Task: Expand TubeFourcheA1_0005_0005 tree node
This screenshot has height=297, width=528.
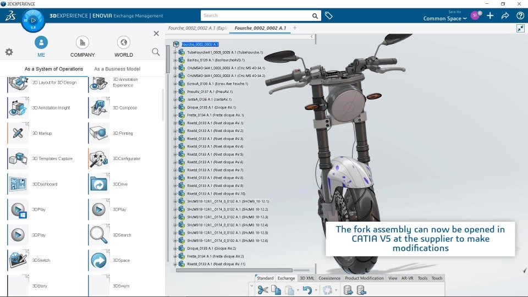Action: click(175, 53)
